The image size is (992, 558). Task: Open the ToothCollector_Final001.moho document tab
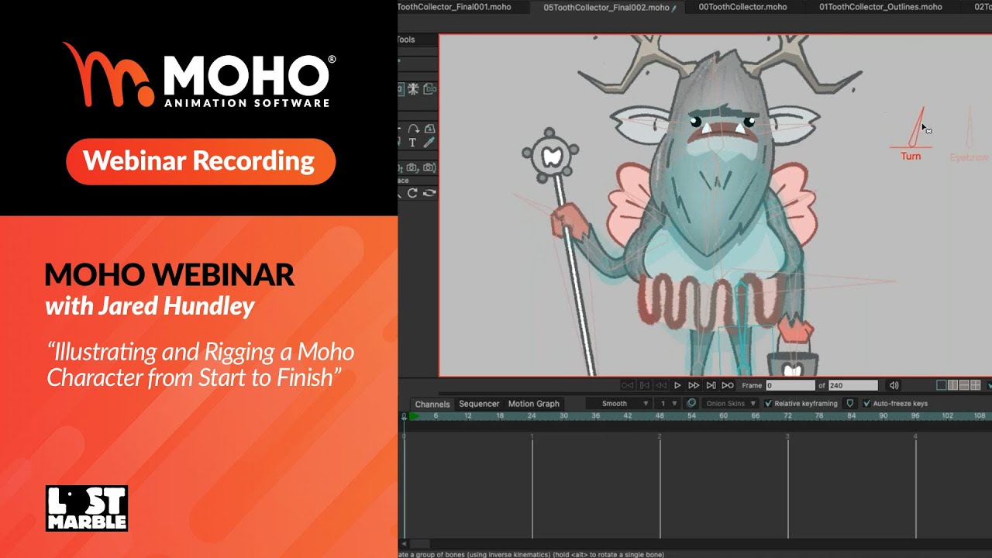453,7
